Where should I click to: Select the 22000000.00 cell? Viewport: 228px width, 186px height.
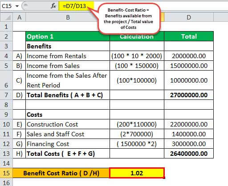pos(189,124)
